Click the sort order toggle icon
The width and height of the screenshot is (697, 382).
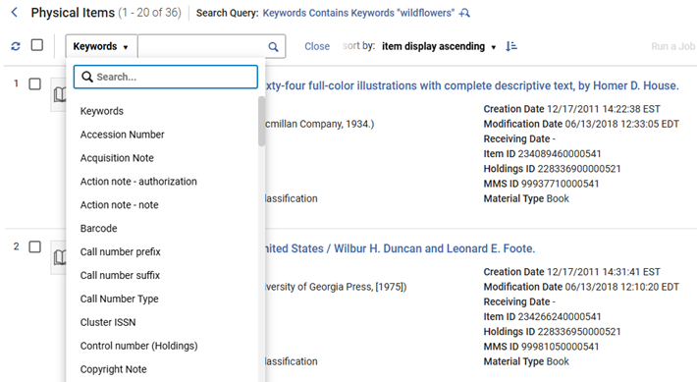click(511, 46)
